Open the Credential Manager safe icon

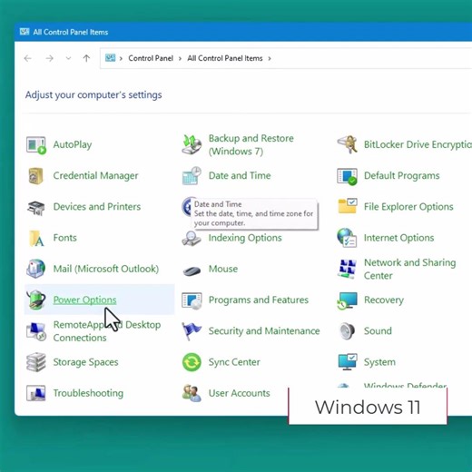tap(35, 176)
